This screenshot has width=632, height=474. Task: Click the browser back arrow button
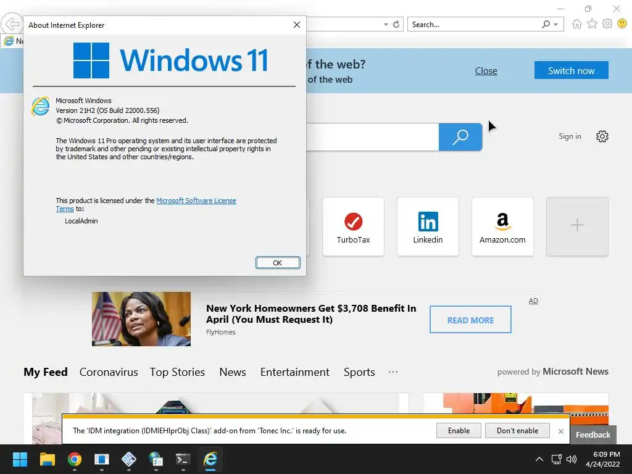coord(12,24)
